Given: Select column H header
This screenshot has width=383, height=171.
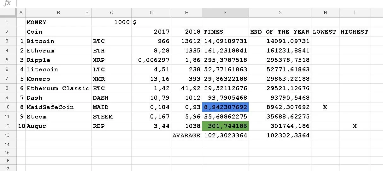Looking at the screenshot, I should pos(325,13).
